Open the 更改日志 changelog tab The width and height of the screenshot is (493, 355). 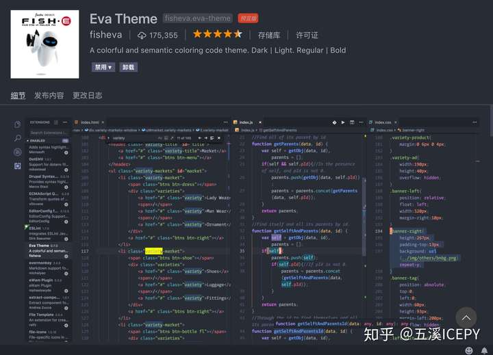pos(88,96)
